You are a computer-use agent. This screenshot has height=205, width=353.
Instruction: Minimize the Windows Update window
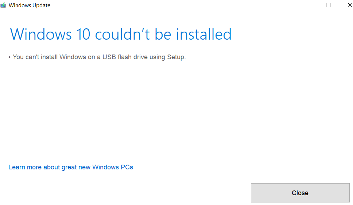pyautogui.click(x=307, y=5)
